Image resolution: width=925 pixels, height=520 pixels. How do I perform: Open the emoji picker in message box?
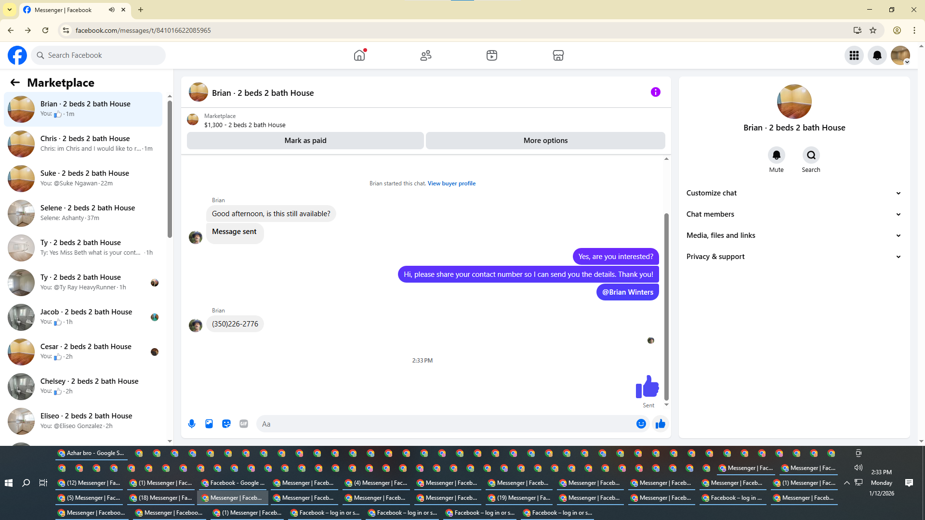click(641, 424)
